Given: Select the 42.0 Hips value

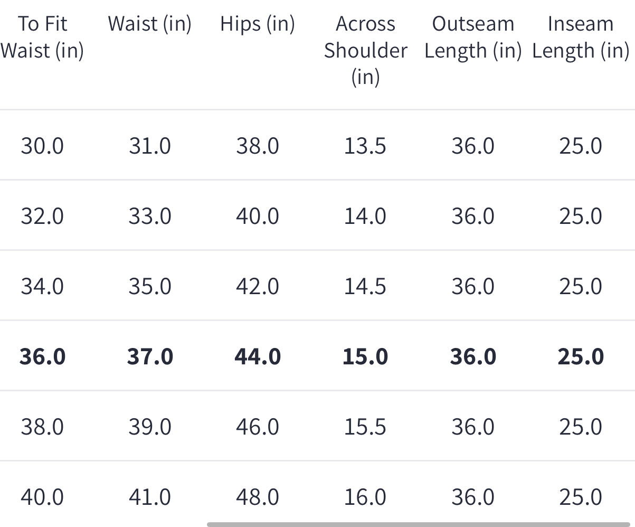Looking at the screenshot, I should tap(258, 286).
